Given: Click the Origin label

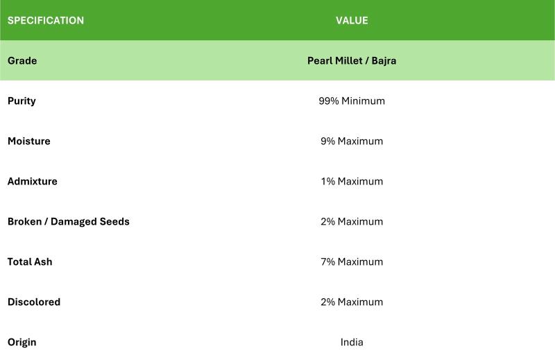Looking at the screenshot, I should pyautogui.click(x=22, y=343).
